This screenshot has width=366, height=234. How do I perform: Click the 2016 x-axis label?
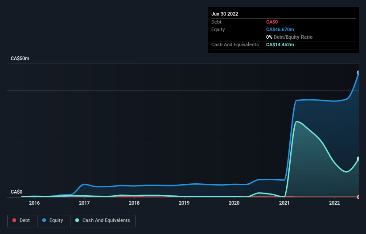coord(34,203)
